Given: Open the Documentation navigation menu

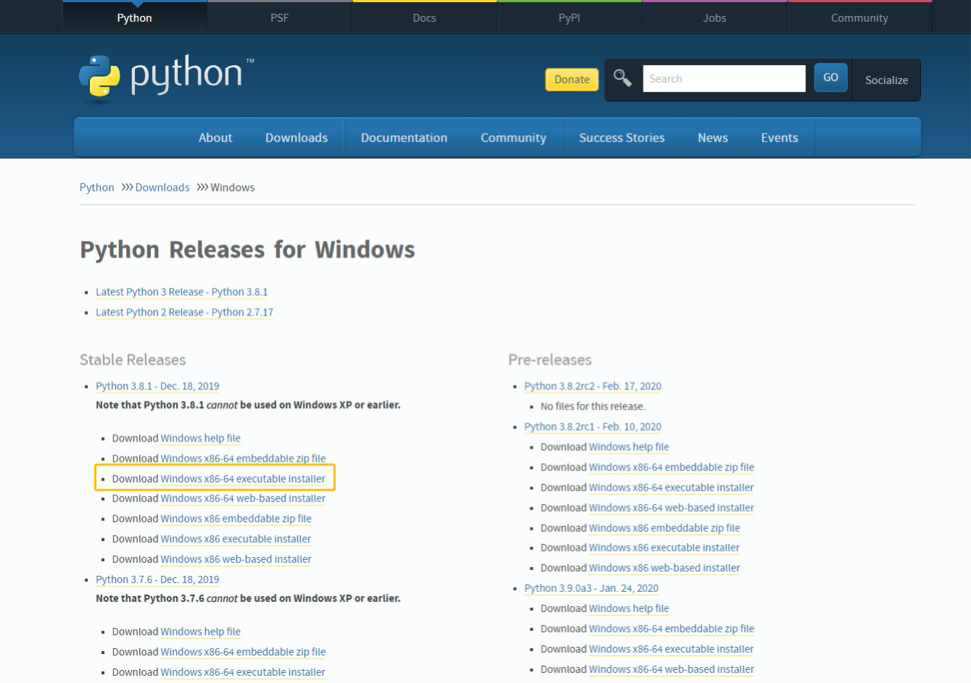Looking at the screenshot, I should click(404, 138).
